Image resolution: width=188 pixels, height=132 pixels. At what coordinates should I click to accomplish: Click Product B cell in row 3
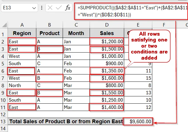point(49,49)
